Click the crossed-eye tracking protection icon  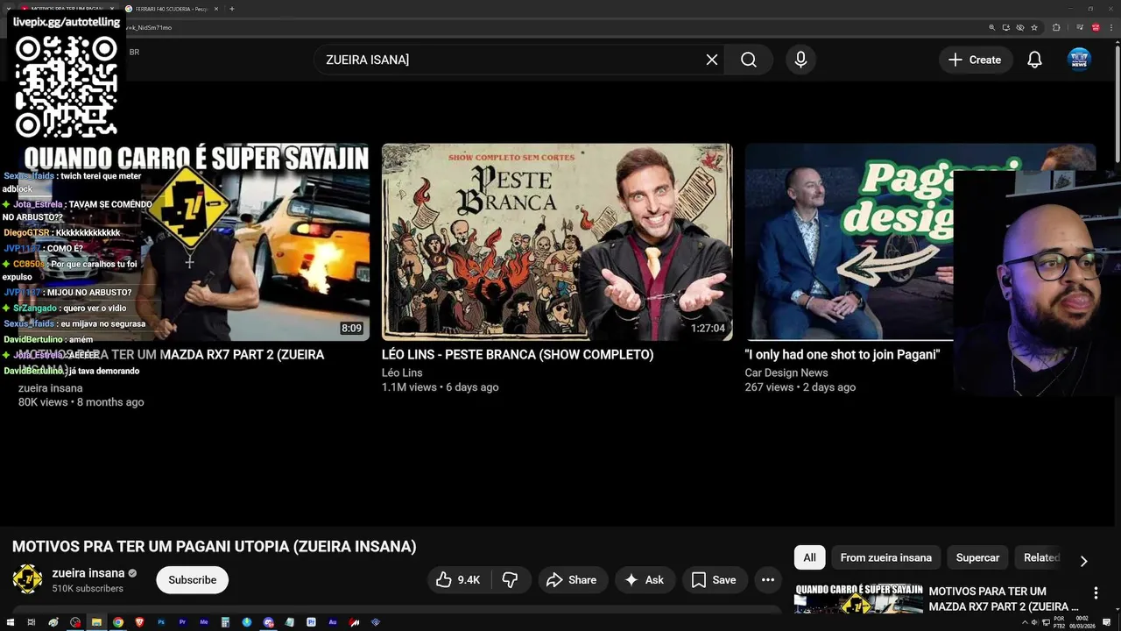1020,27
